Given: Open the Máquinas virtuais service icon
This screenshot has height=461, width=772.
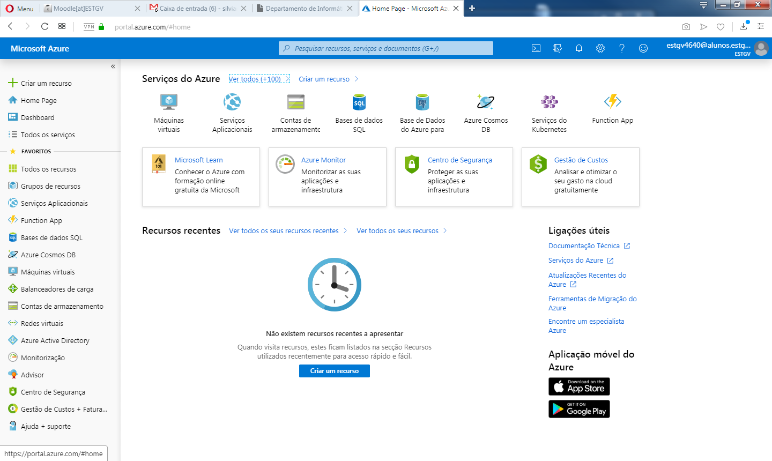Looking at the screenshot, I should coord(169,101).
